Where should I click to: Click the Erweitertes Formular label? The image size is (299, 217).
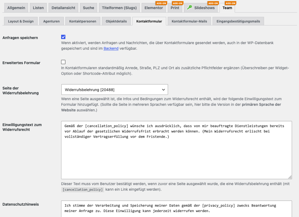coord(21,63)
